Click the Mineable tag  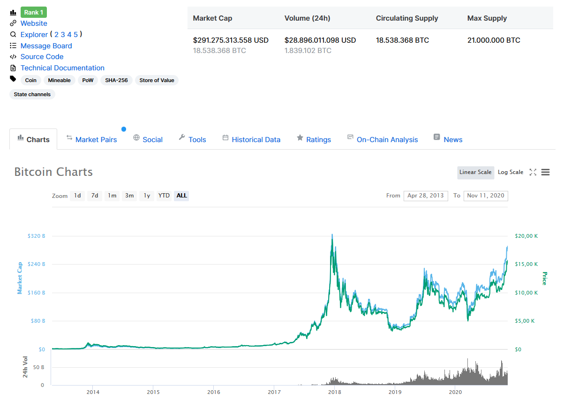[60, 80]
